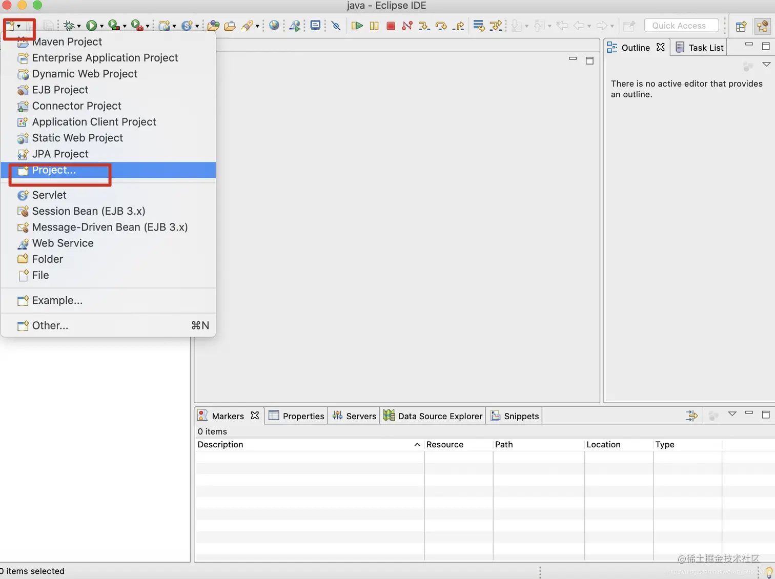Click the Search flashlight icon
Image resolution: width=775 pixels, height=579 pixels.
[x=247, y=26]
